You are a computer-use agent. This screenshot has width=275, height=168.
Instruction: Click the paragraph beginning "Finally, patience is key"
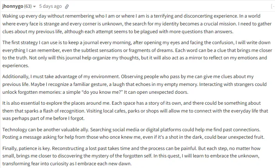coord(131,156)
